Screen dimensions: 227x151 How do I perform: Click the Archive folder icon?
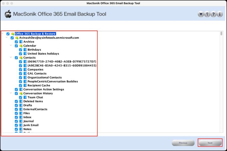[x=21, y=42]
